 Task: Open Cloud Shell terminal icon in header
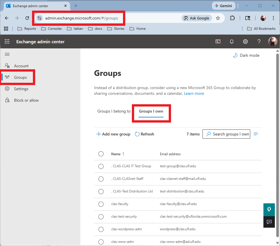click(218, 42)
